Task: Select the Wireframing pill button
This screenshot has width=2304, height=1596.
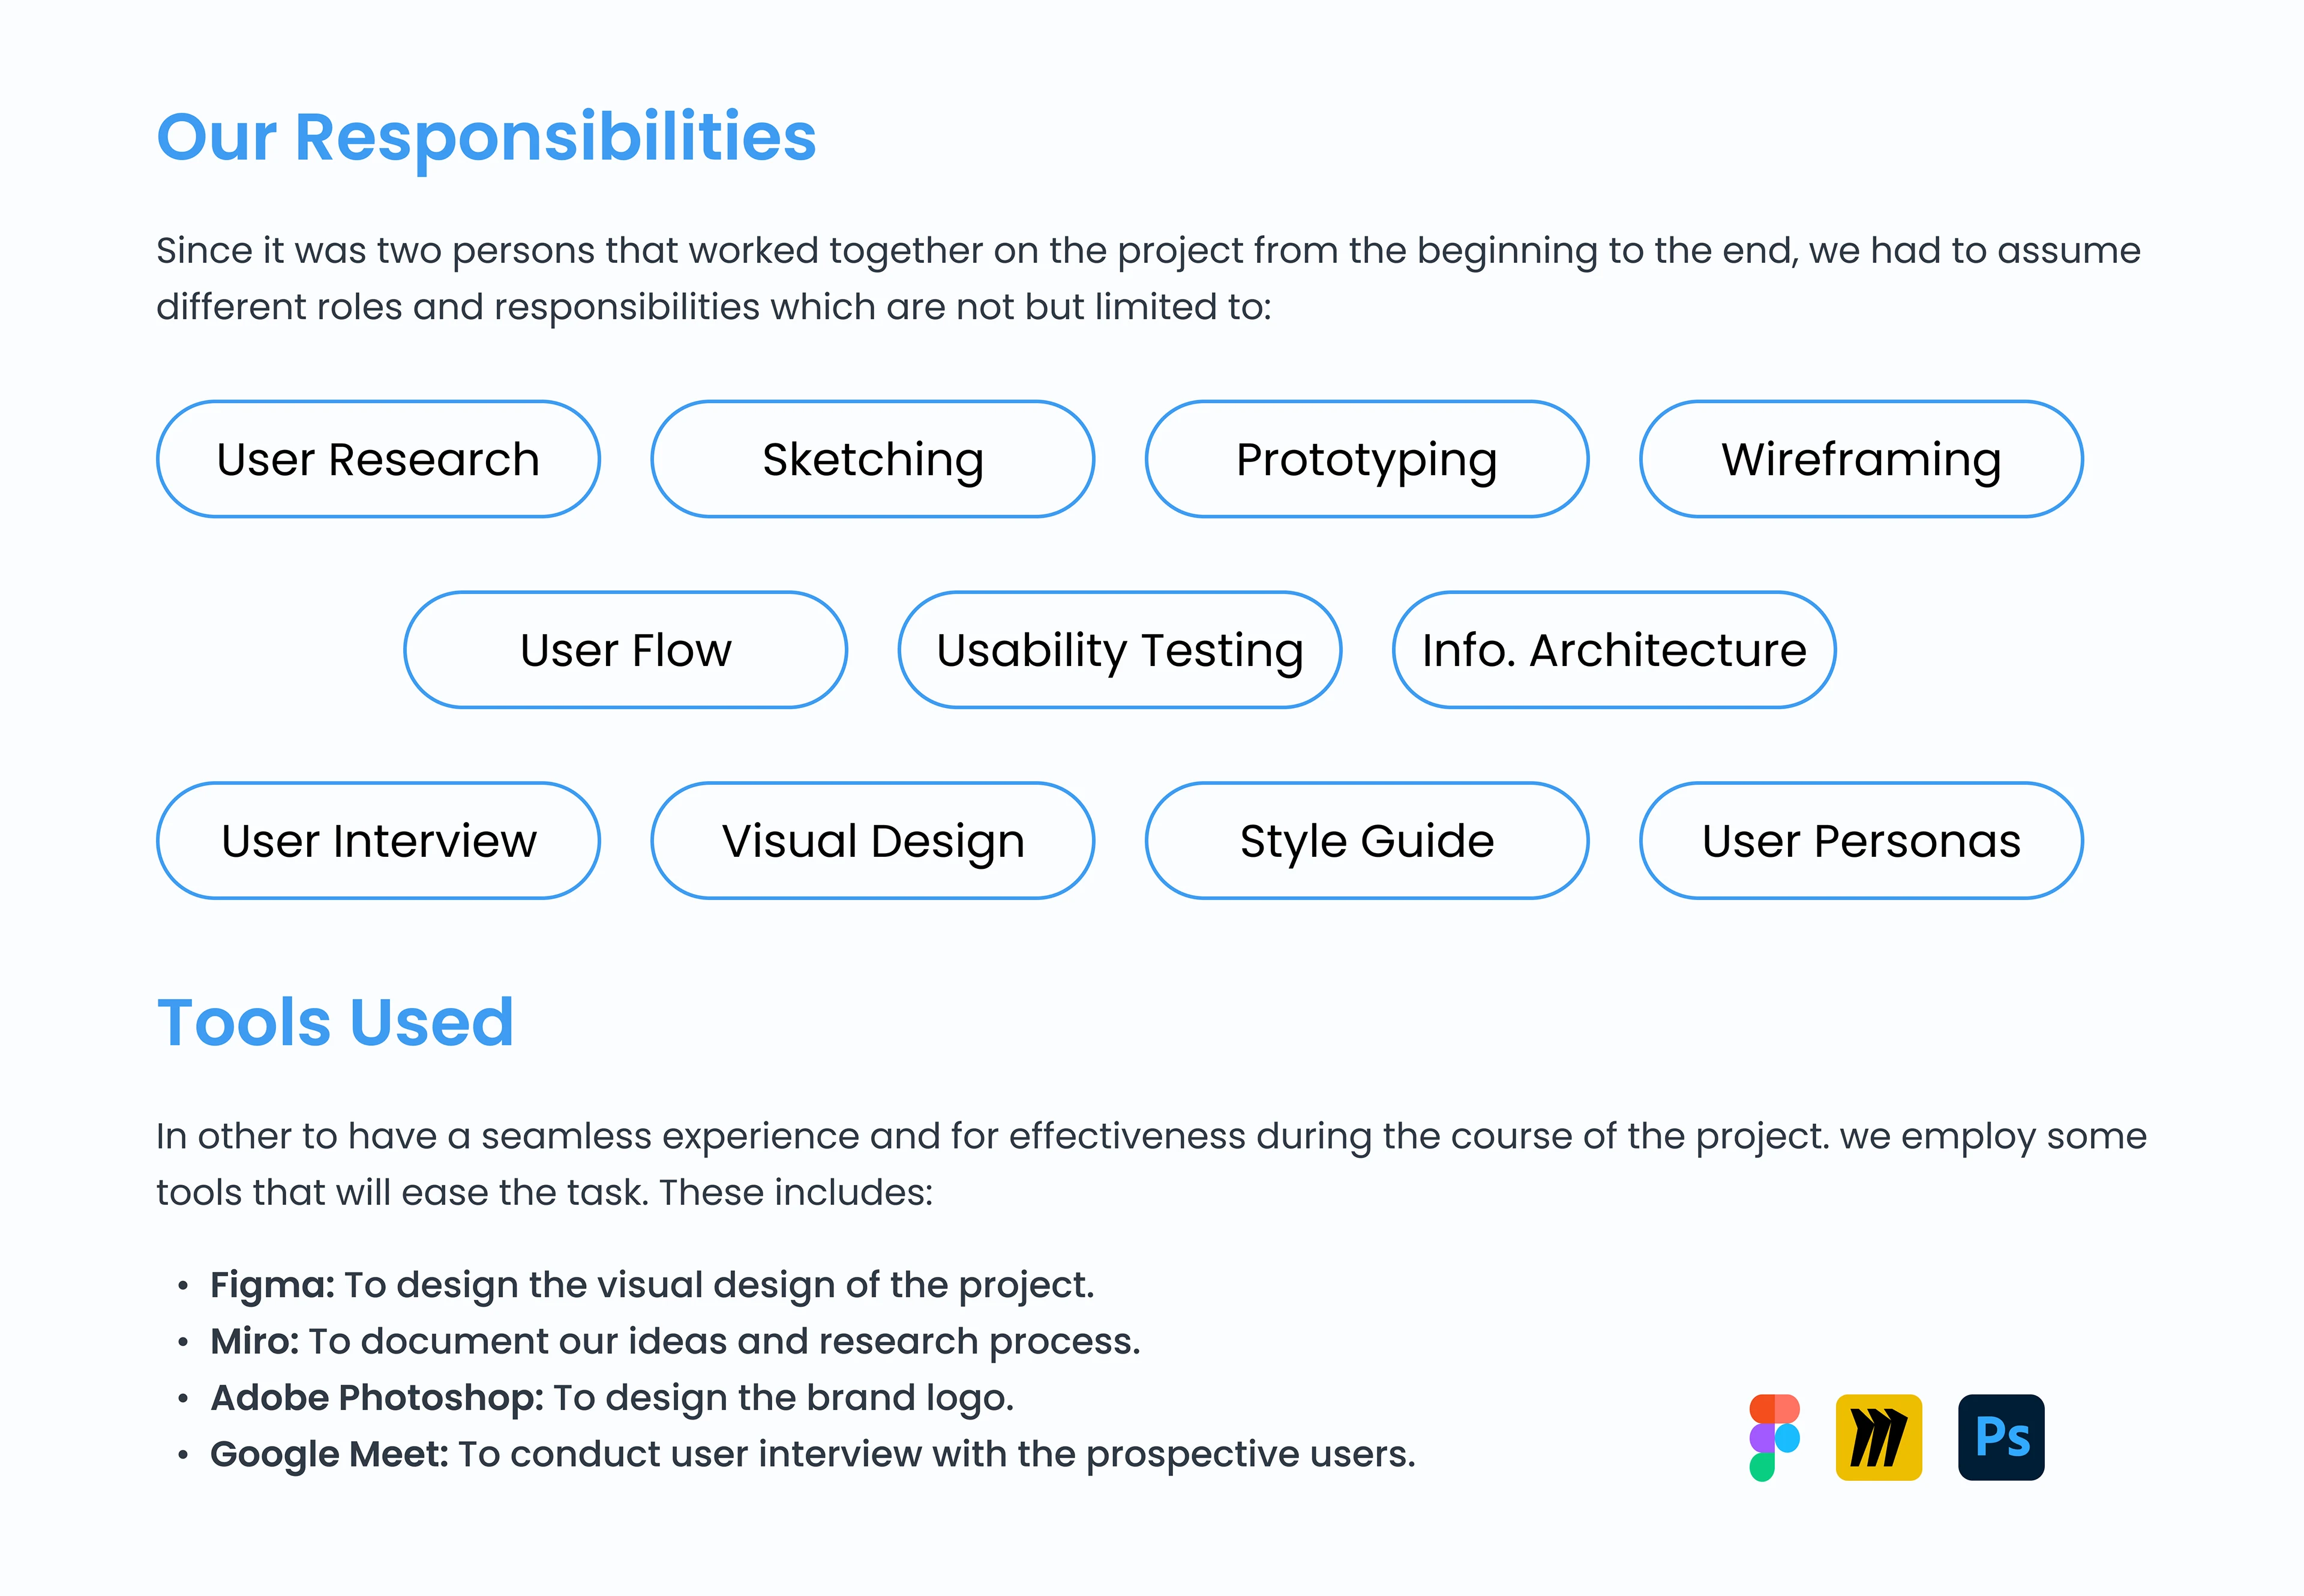Action: (x=1861, y=460)
